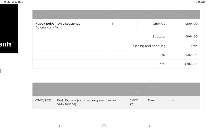Image resolution: width=208 pixels, height=130 pixels.
Task: Tap the Wi-Fi status icon
Action: [x=195, y=2]
